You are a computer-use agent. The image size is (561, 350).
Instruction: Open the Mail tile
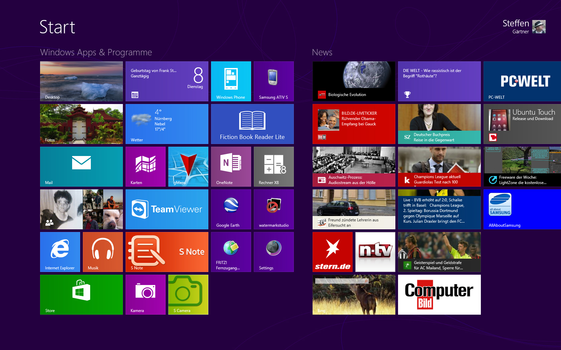coord(81,167)
